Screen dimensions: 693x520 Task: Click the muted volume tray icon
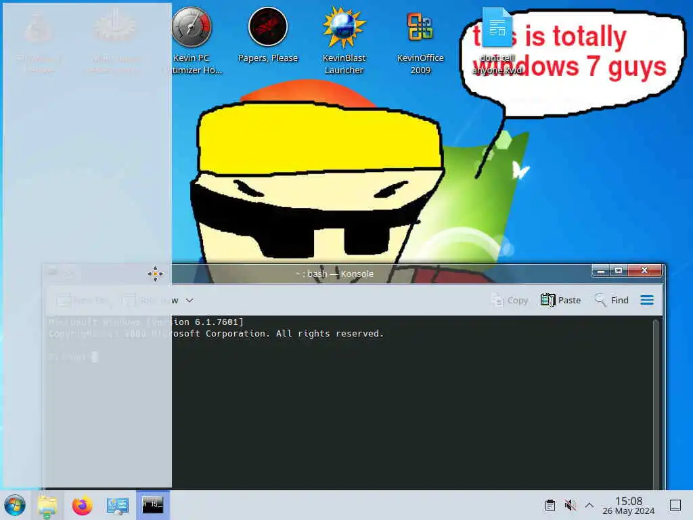point(570,505)
